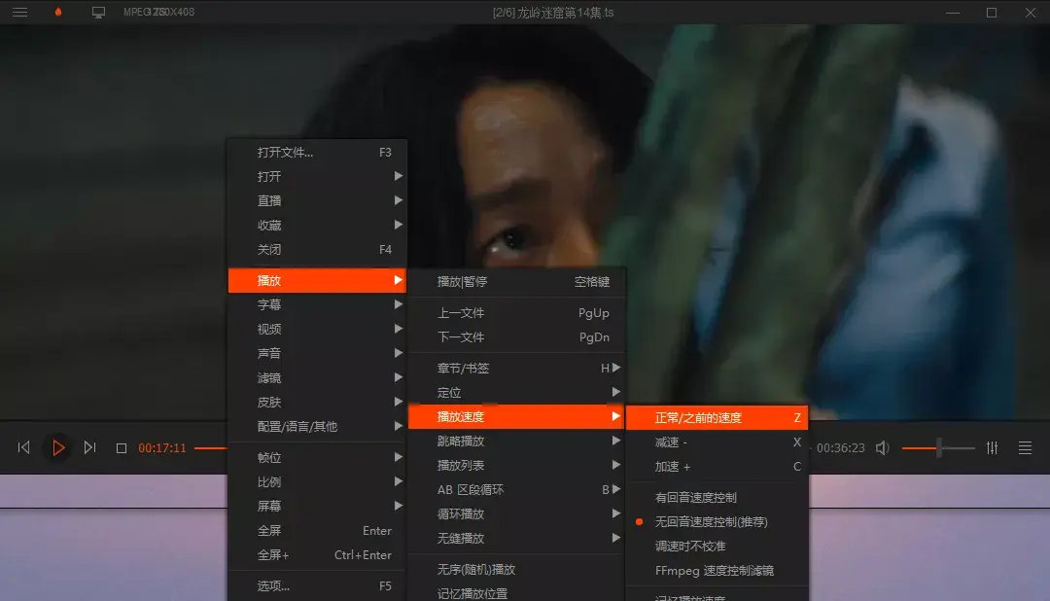
Task: Select 正常/之前的速度 menu entry
Action: [x=700, y=416]
